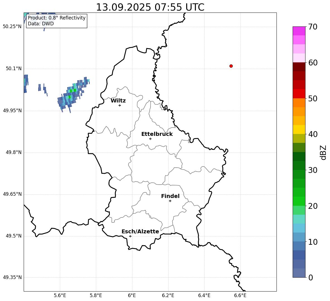The height and width of the screenshot is (301, 330).
Task: Click "Product: 0.8° Reflectivity" text
Action: (x=57, y=18)
